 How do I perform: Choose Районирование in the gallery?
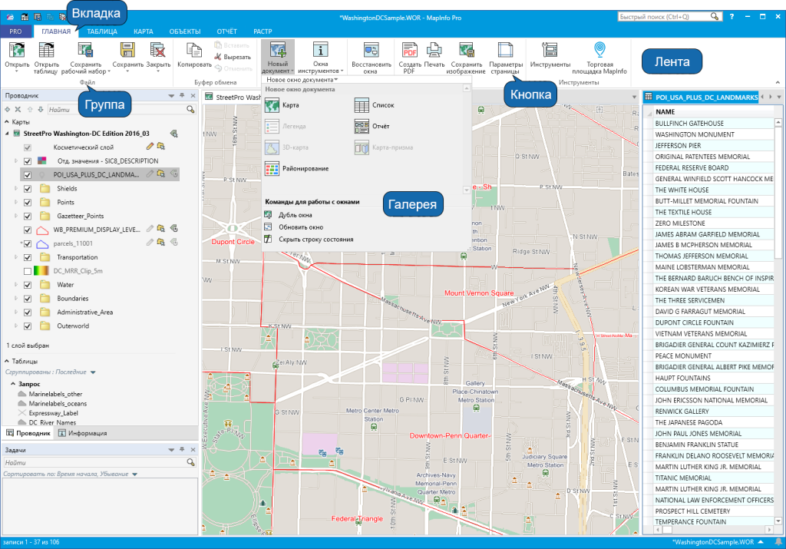(297, 168)
